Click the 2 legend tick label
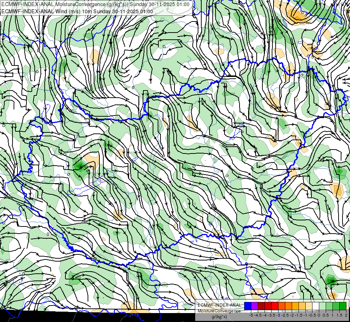Image resolution: width=350 pixels, height=322 pixels. point(346,315)
